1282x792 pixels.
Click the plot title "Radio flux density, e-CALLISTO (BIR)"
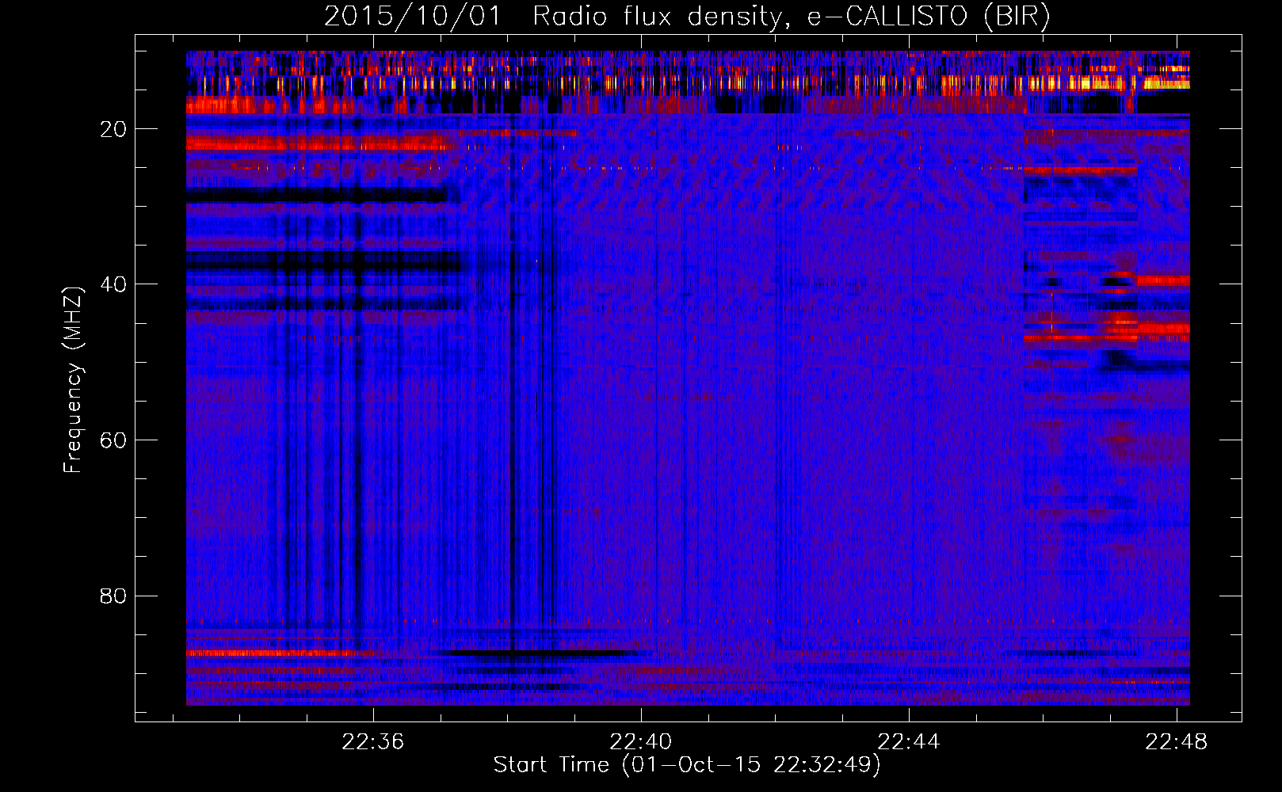(x=792, y=17)
